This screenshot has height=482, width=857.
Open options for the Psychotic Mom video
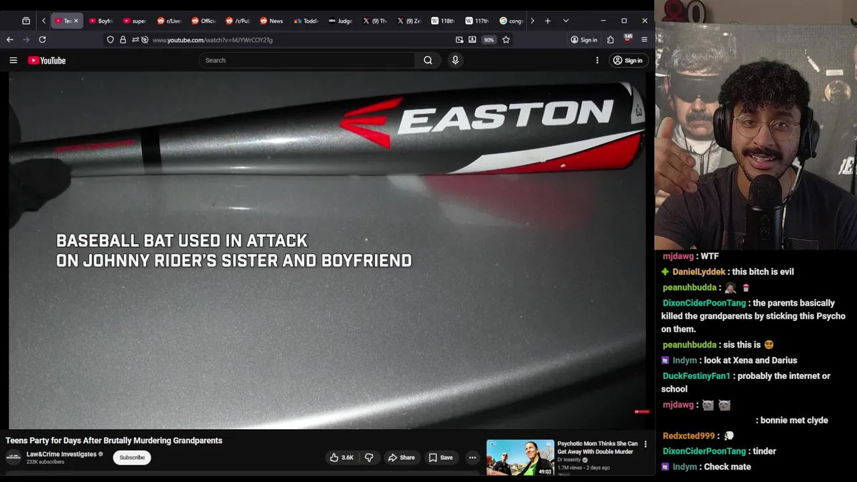pos(645,444)
